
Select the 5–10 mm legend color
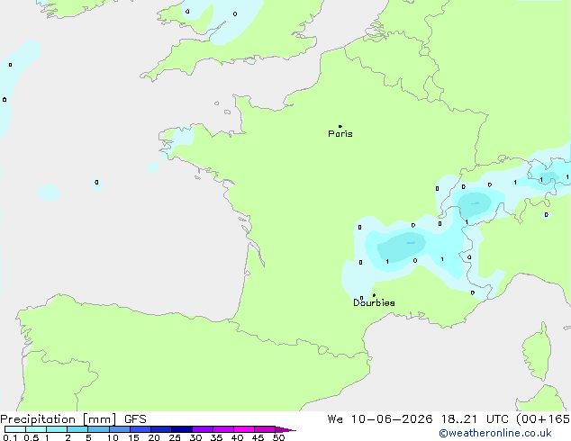(98, 429)
